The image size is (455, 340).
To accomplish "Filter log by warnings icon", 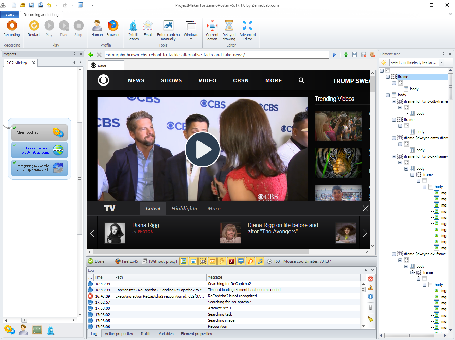I will [x=370, y=288].
